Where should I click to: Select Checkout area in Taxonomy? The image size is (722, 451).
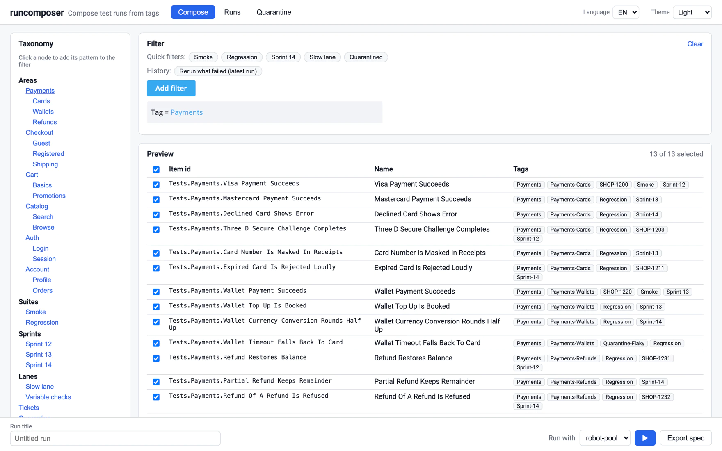[39, 132]
